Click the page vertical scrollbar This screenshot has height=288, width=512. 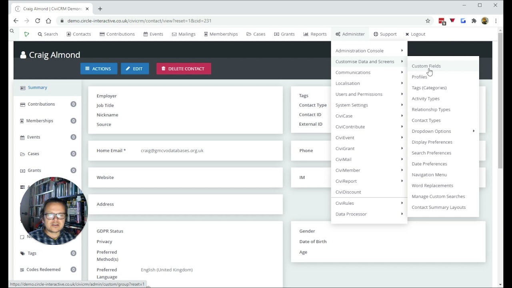(500, 100)
